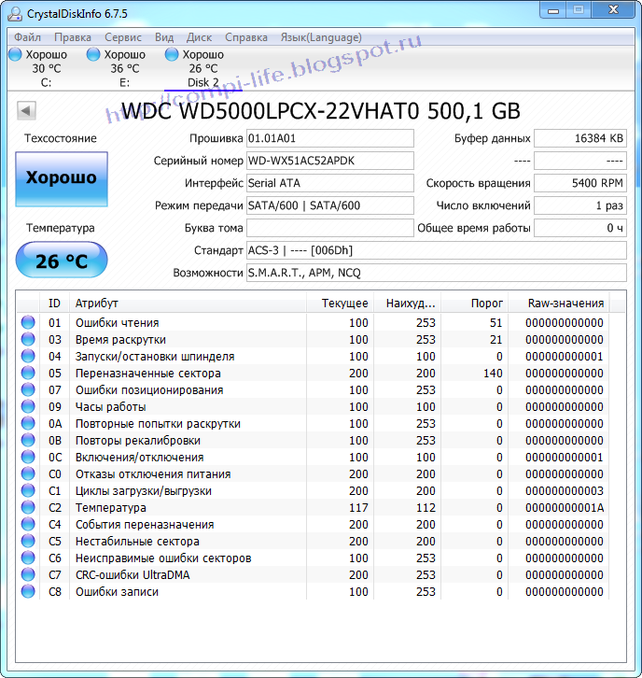Click the power-on count field 1 раз
The image size is (642, 678).
pyautogui.click(x=580, y=205)
